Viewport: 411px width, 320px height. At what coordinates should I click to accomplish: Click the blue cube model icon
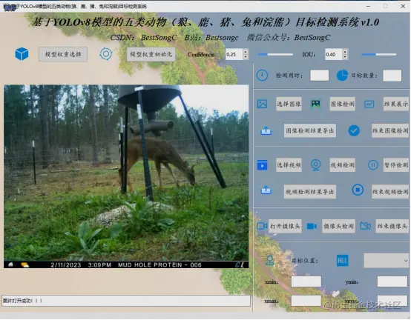[22, 54]
